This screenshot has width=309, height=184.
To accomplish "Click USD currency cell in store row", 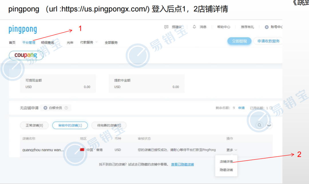I will coord(118,150).
